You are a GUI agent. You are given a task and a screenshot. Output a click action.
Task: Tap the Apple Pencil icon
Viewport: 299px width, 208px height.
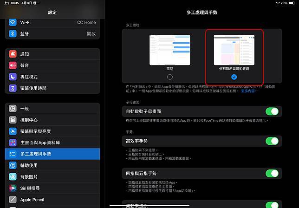click(x=13, y=200)
